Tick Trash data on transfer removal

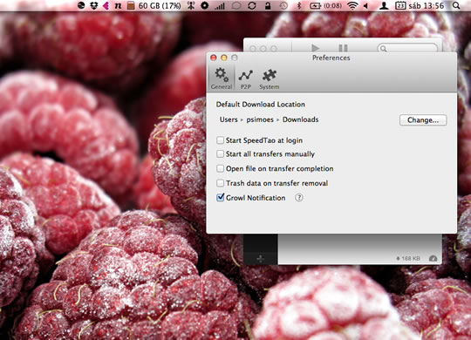220,183
